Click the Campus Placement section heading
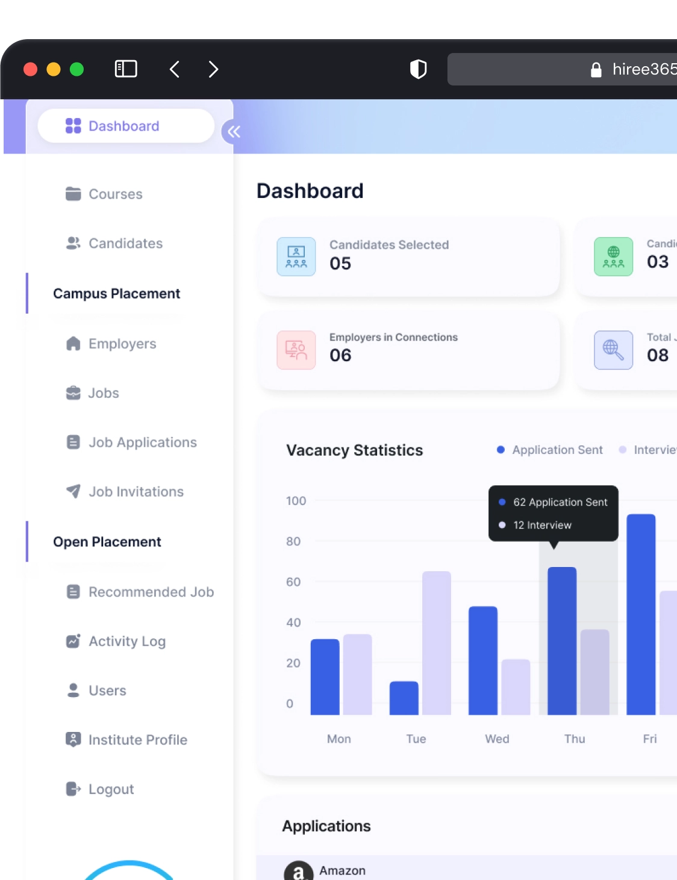677x880 pixels. [x=116, y=294]
